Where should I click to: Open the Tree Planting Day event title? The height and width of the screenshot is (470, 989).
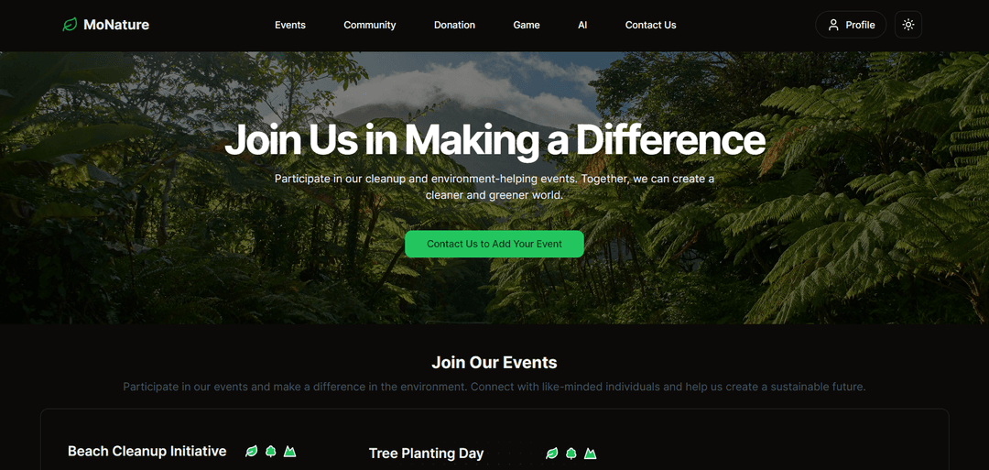point(427,453)
